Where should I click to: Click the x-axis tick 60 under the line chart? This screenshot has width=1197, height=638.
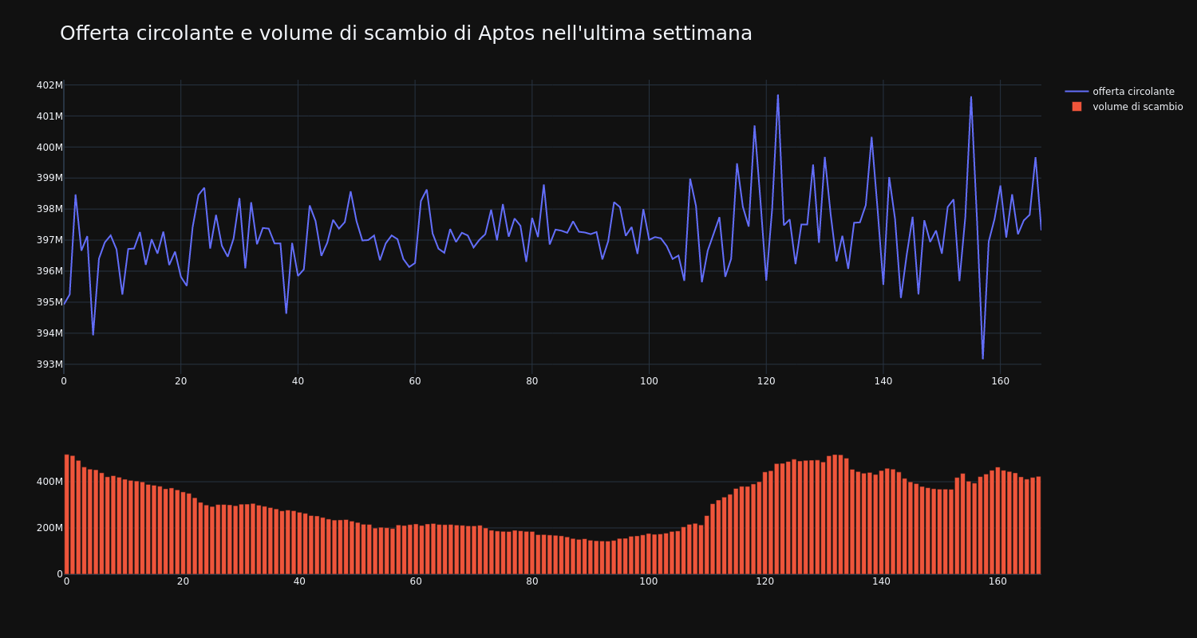415,381
